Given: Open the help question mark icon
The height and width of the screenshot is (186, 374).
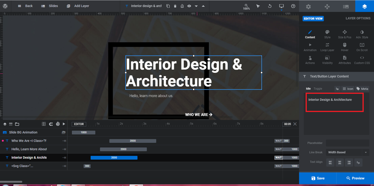Looking at the screenshot, I should tap(293, 6).
